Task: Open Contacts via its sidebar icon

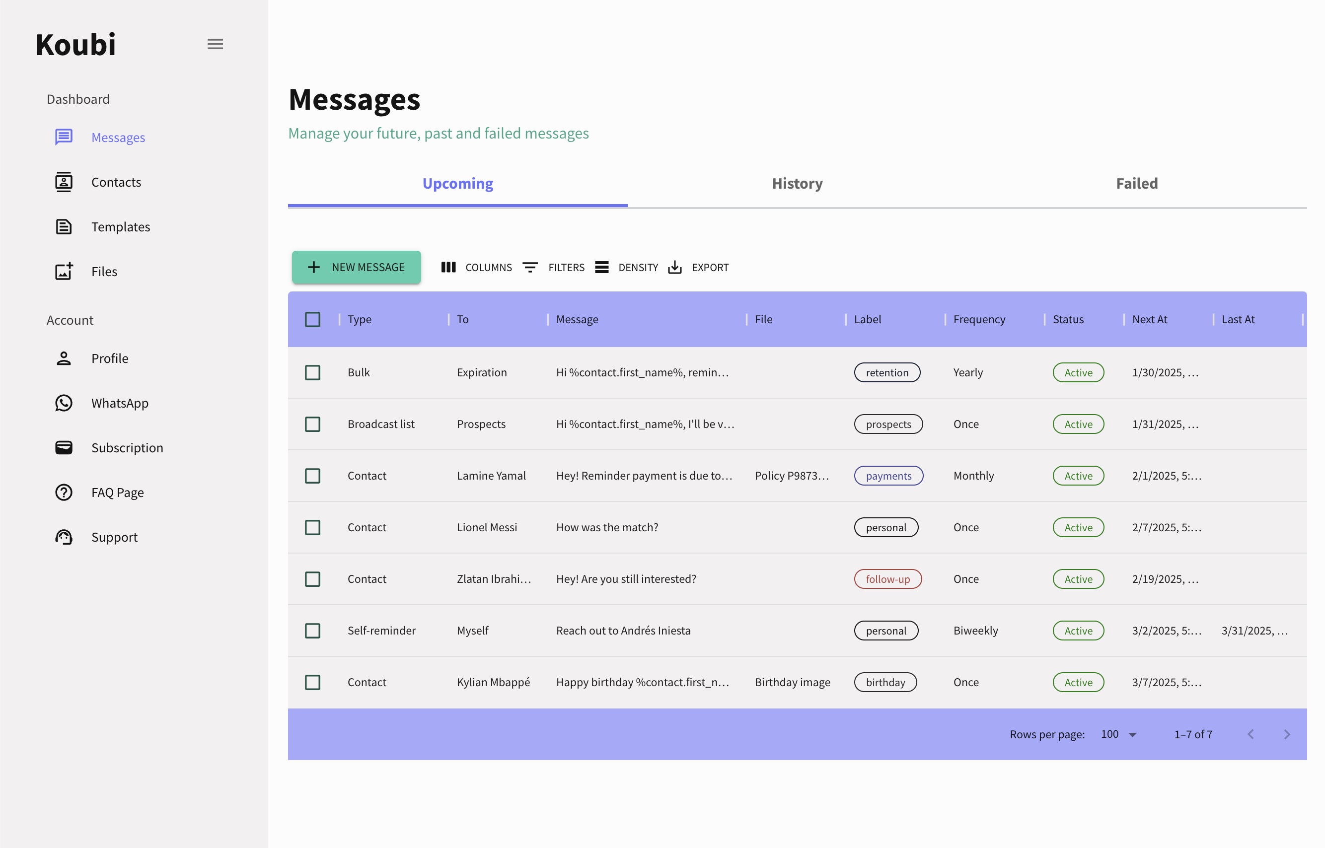Action: click(x=64, y=182)
